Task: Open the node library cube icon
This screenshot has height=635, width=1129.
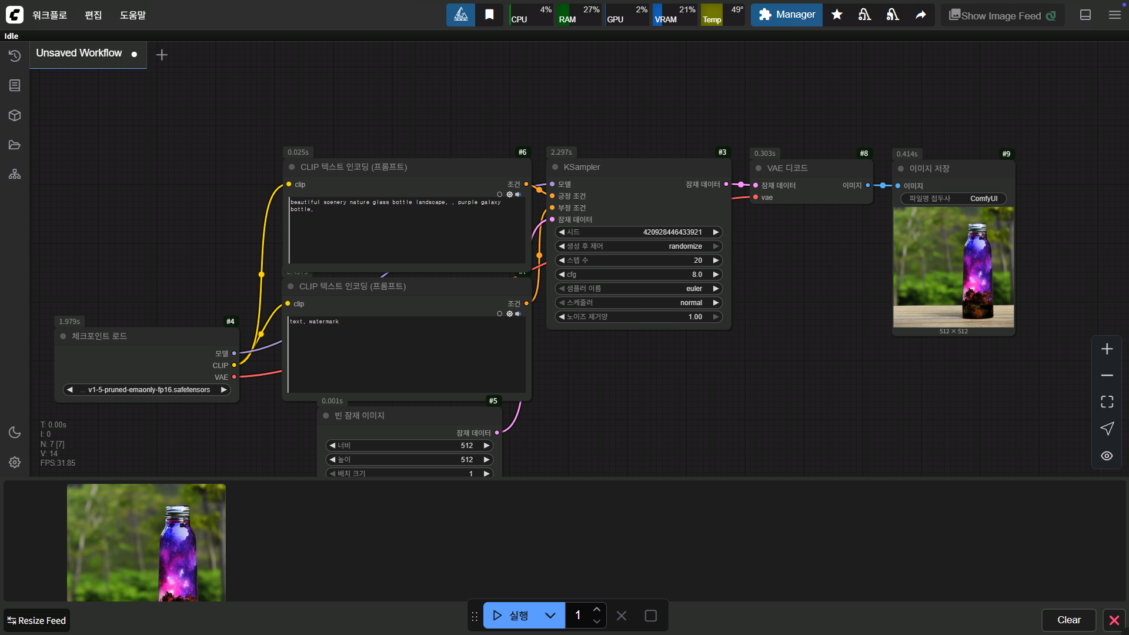Action: coord(15,115)
